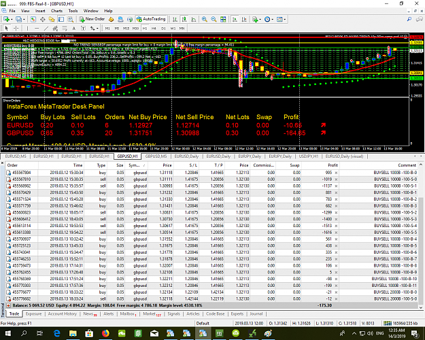Open search magnifier at top right
Image resolution: width=425 pixels, height=340 pixels.
click(x=409, y=19)
